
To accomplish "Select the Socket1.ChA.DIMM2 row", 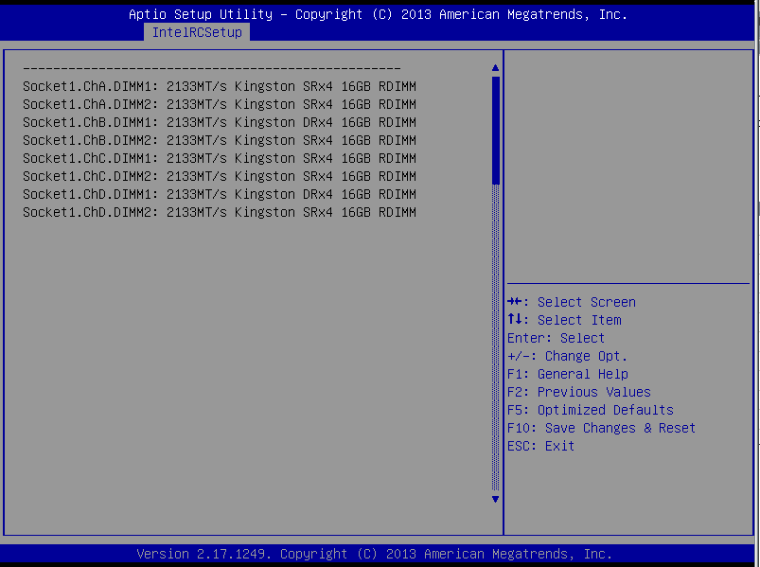I will coord(219,104).
